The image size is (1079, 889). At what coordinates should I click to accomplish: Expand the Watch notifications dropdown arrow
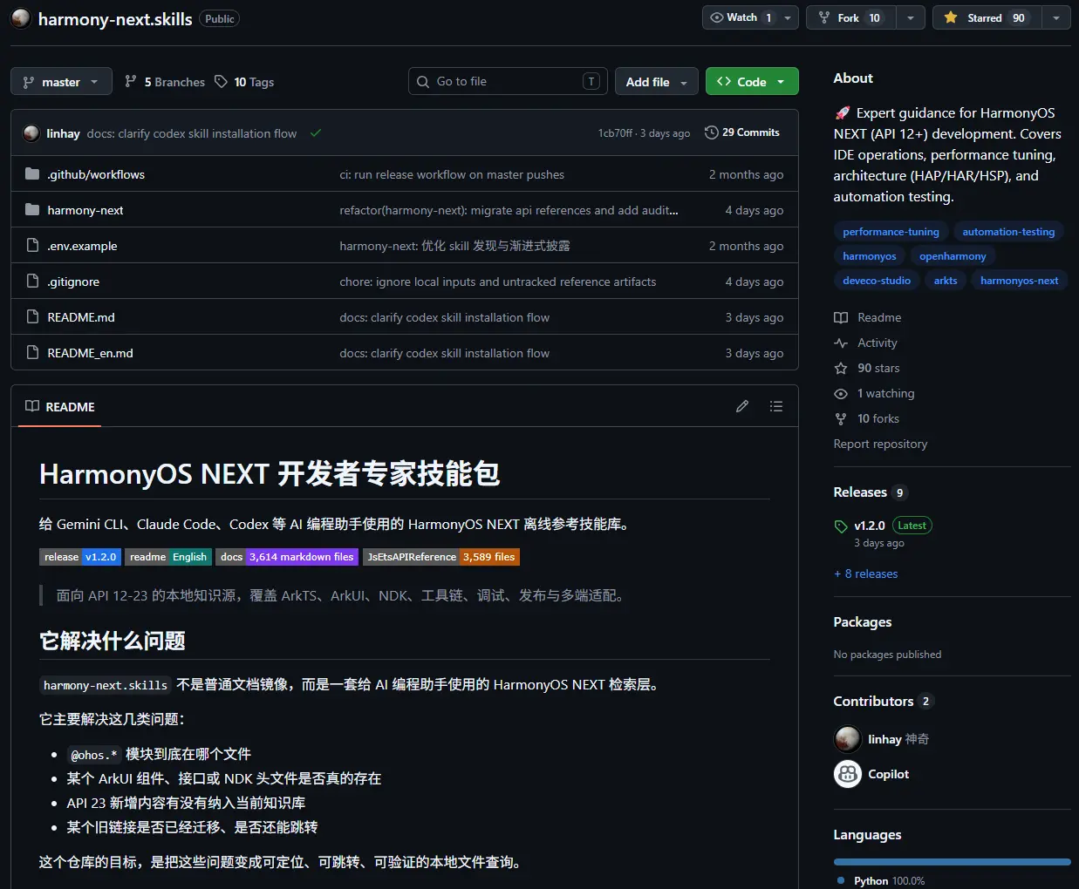pos(789,17)
